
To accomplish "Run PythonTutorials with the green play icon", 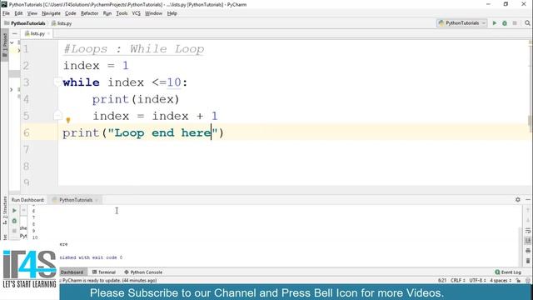I will 495,23.
